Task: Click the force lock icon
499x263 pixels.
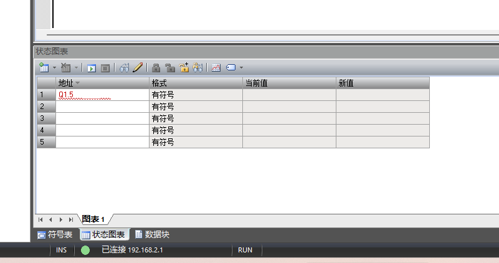Action: (x=156, y=67)
